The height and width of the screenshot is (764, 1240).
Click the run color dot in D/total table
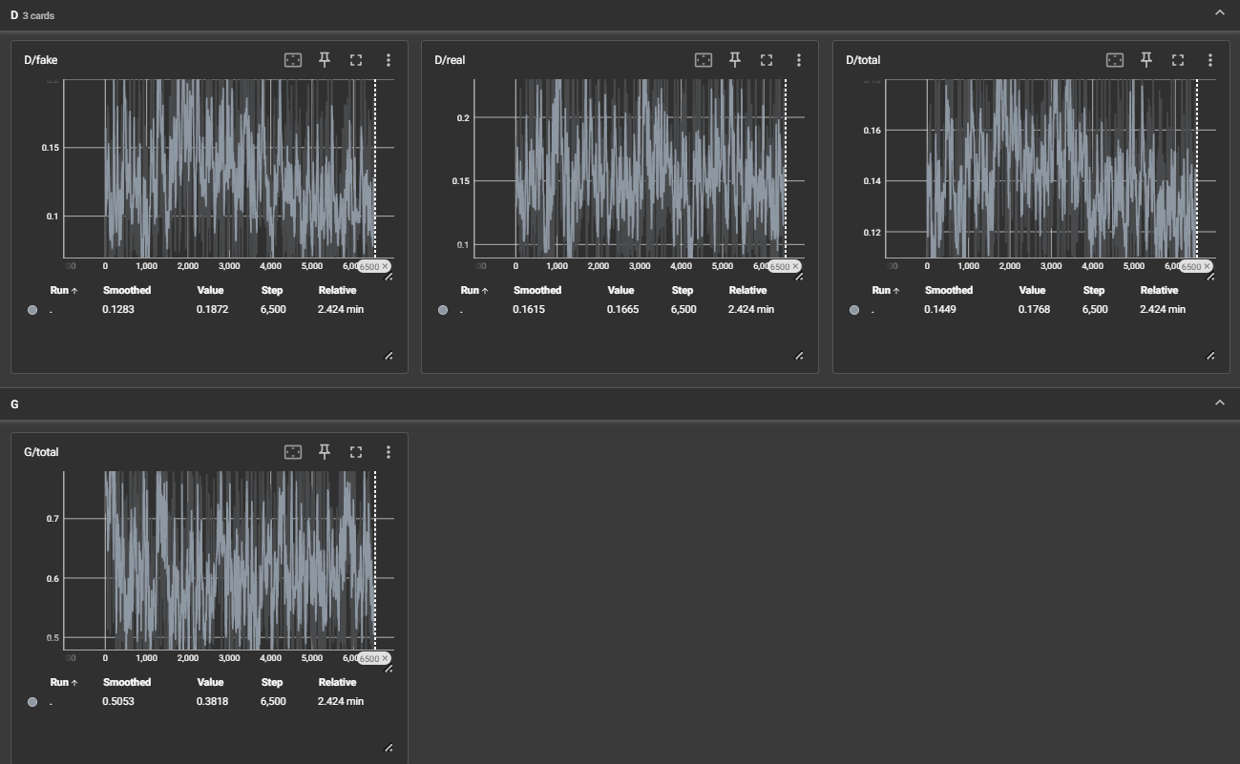[853, 310]
